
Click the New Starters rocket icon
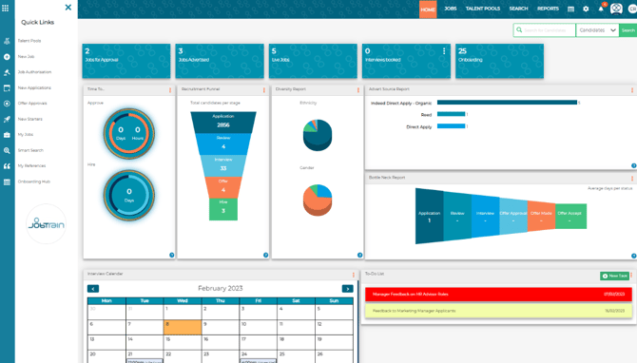click(x=7, y=119)
